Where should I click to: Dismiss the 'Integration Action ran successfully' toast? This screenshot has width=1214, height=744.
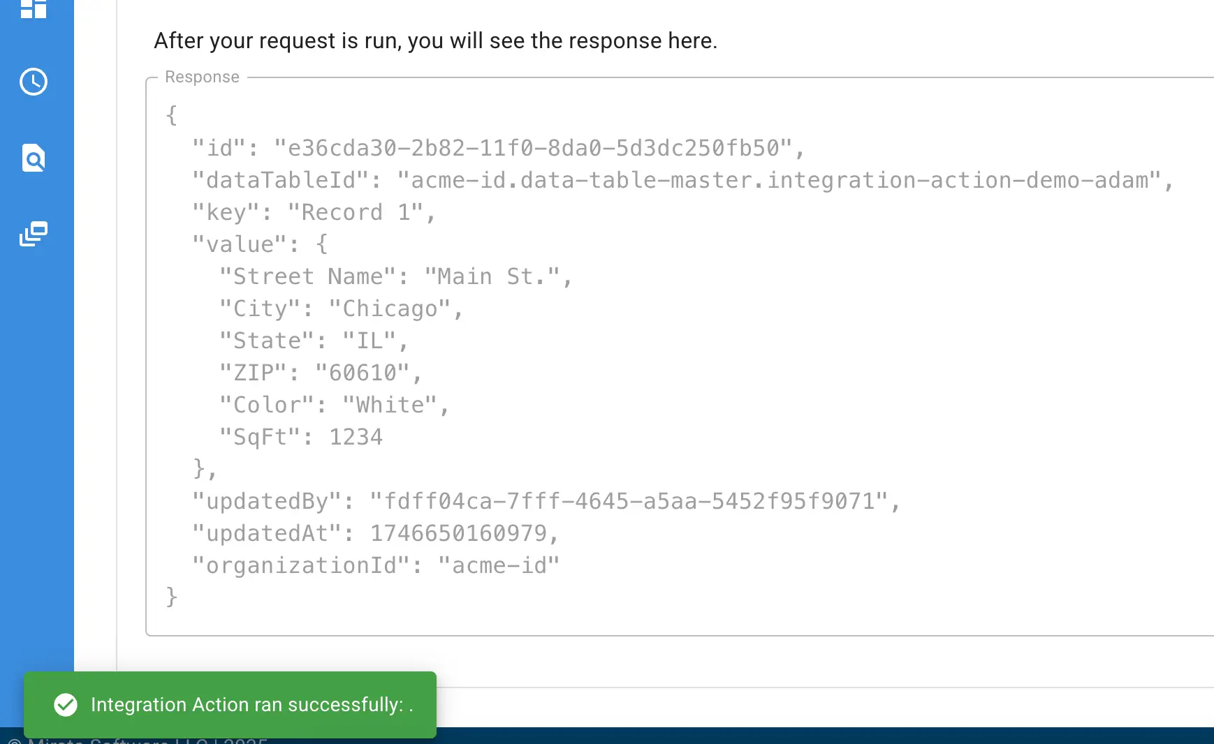click(230, 705)
